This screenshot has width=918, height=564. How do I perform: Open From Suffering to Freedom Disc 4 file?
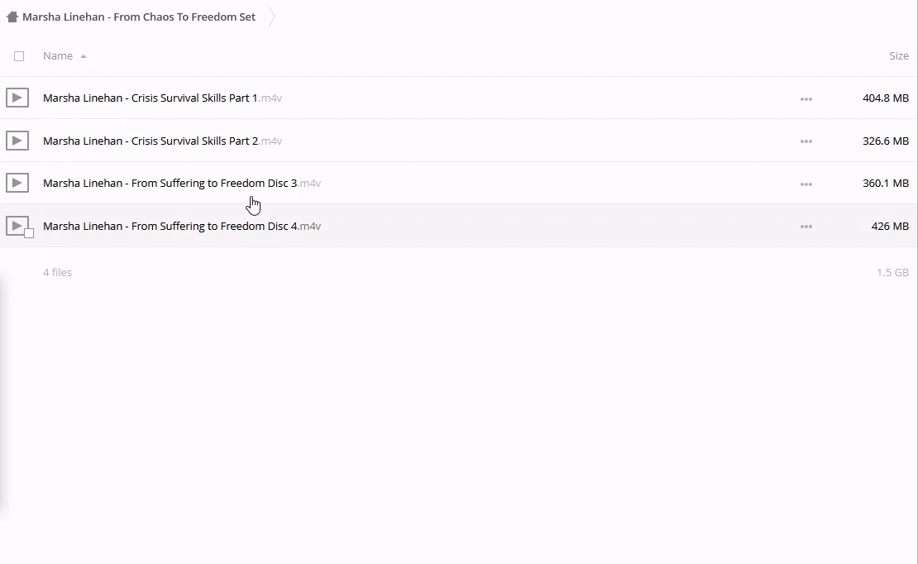tap(170, 226)
